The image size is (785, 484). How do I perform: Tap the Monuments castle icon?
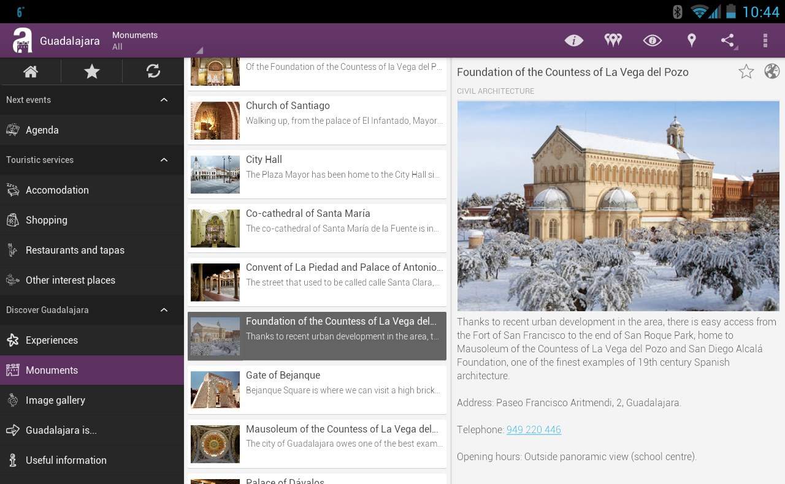click(13, 370)
